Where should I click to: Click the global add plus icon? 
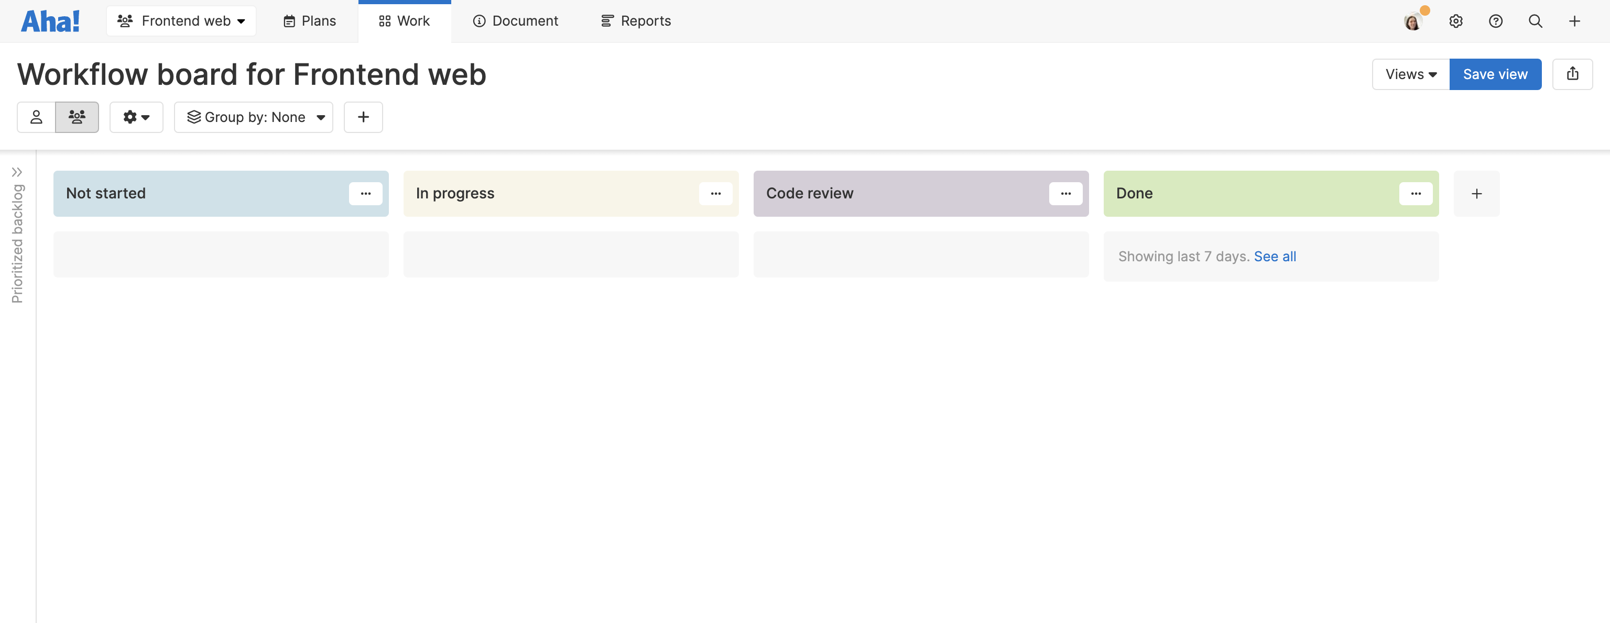pos(1574,20)
